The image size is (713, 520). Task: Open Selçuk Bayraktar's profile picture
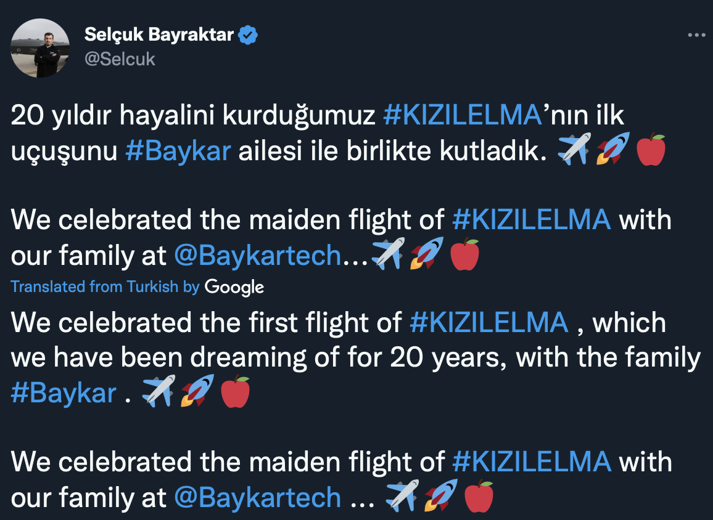coord(43,48)
